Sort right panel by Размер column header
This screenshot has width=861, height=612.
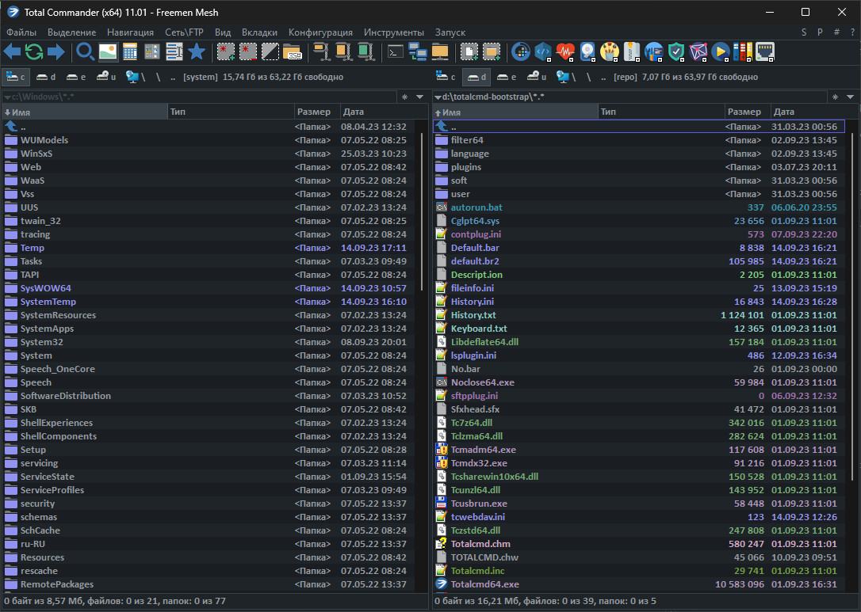click(x=744, y=112)
